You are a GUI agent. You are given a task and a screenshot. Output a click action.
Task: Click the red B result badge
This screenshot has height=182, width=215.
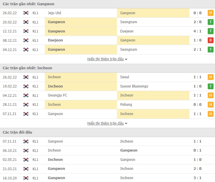pos(210,40)
